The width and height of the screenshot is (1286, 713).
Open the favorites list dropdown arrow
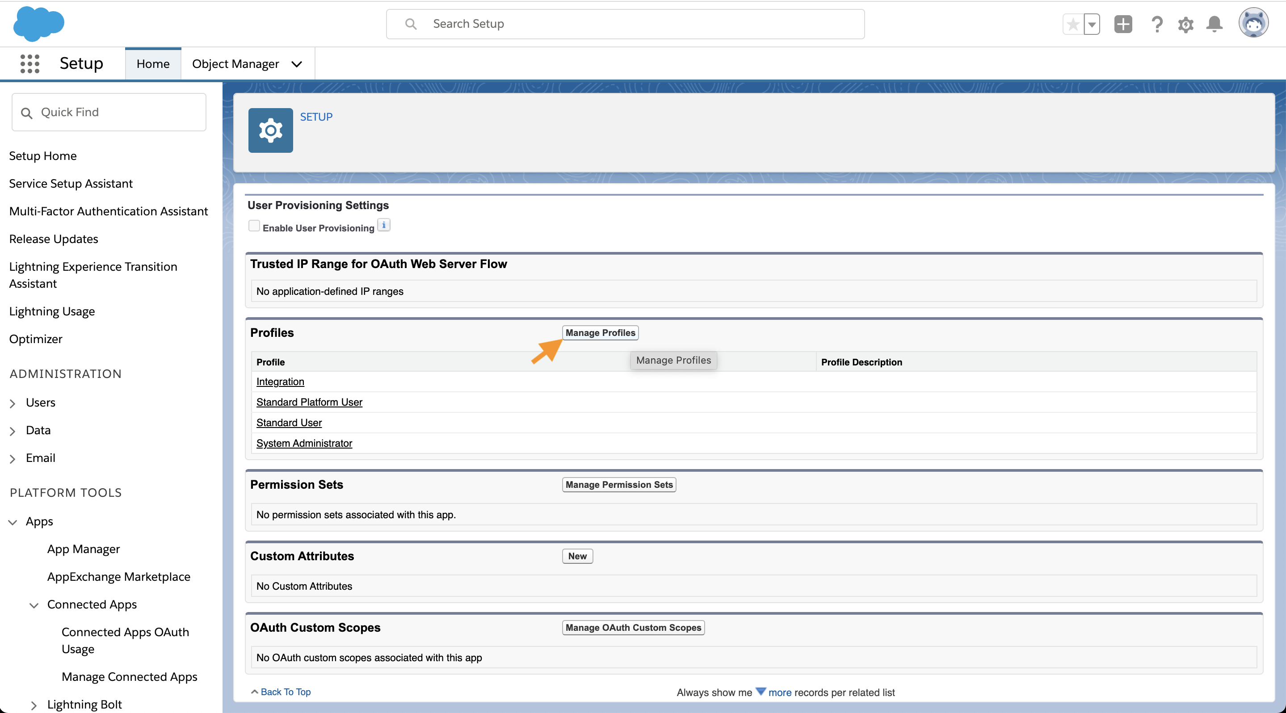[x=1092, y=24]
